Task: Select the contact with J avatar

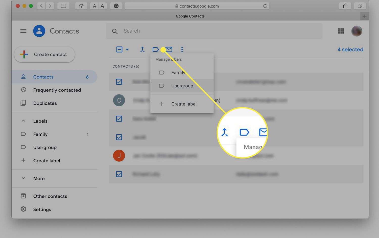Action: pos(119,155)
